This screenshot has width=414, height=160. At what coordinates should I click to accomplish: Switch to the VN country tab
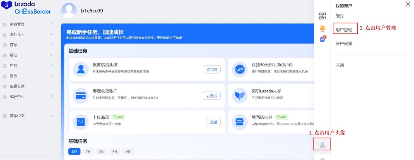click(128, 152)
